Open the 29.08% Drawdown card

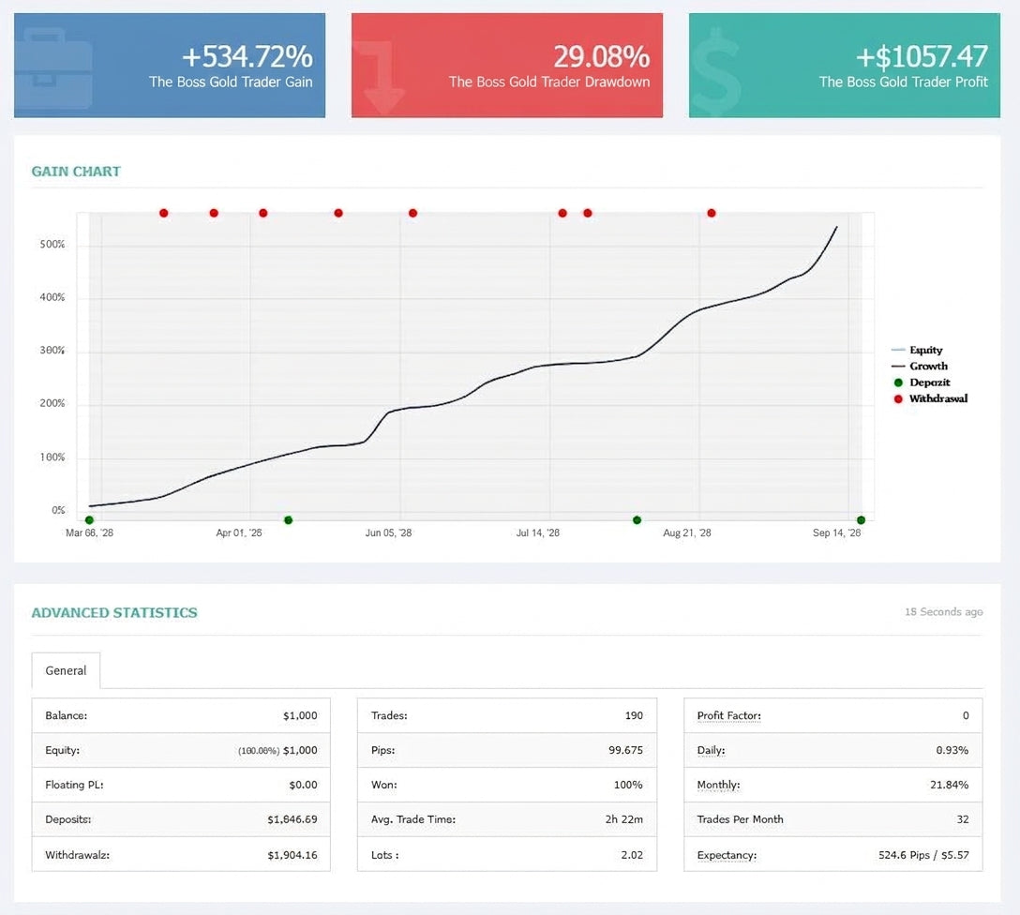coord(507,65)
